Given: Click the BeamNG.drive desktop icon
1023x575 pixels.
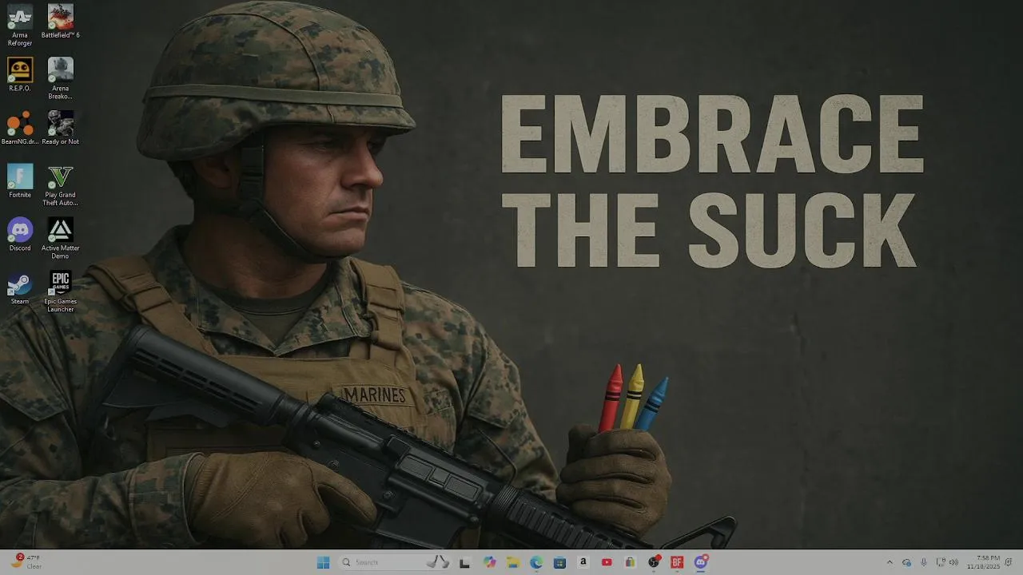Looking at the screenshot, I should 20,128.
